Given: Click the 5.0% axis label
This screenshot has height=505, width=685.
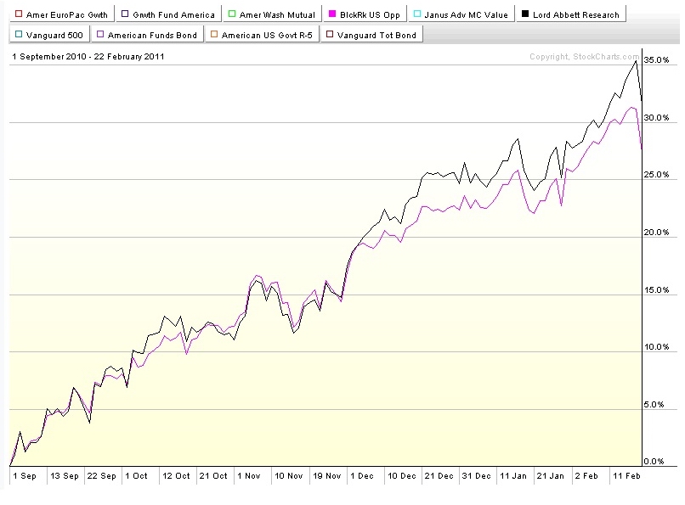Looking at the screenshot, I should (x=654, y=405).
